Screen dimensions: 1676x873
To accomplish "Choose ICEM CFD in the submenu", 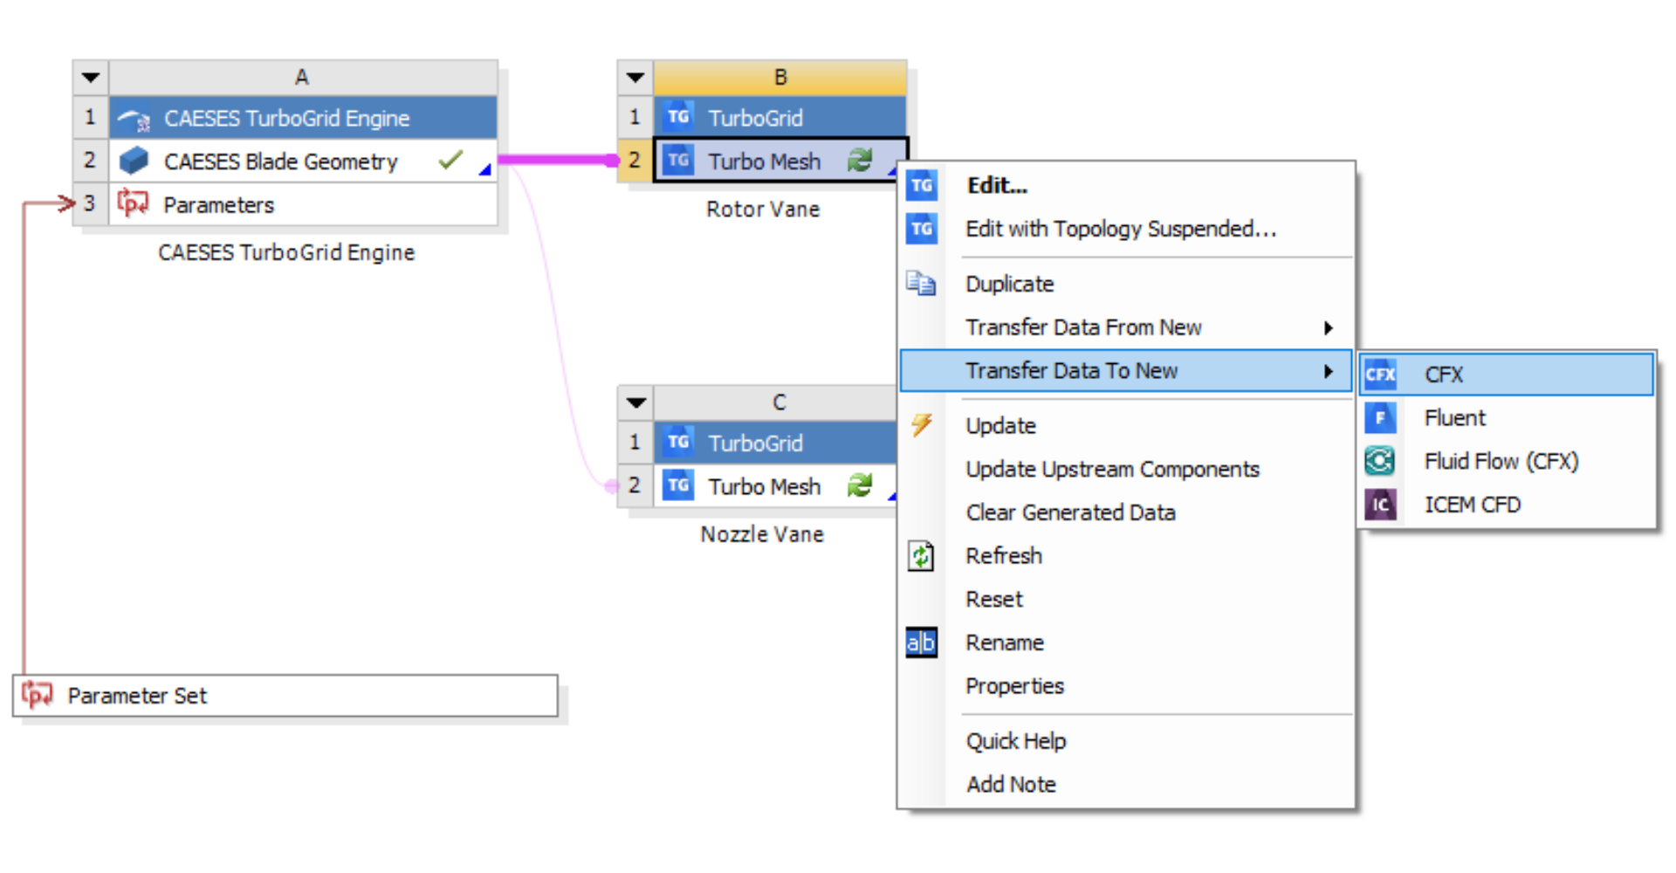I will (x=1507, y=505).
